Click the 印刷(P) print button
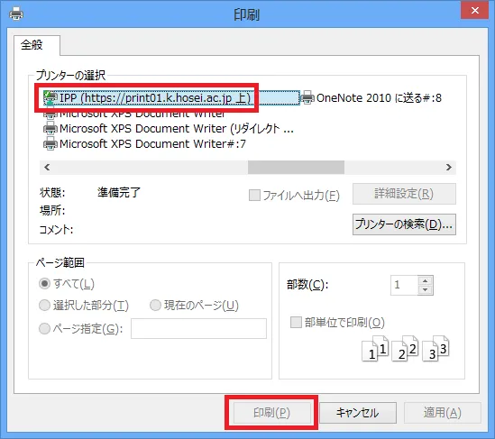Viewport: 495px width, 439px height. tap(272, 413)
